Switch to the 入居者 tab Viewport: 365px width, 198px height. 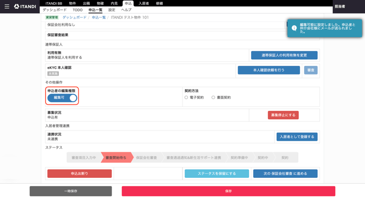pyautogui.click(x=144, y=3)
